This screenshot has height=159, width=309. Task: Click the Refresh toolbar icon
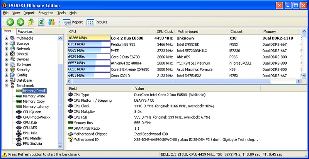(41, 22)
